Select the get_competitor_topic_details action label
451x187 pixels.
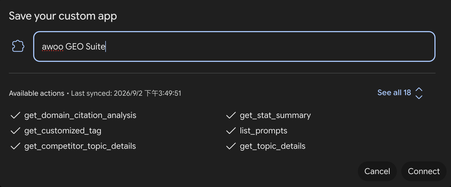click(x=80, y=146)
